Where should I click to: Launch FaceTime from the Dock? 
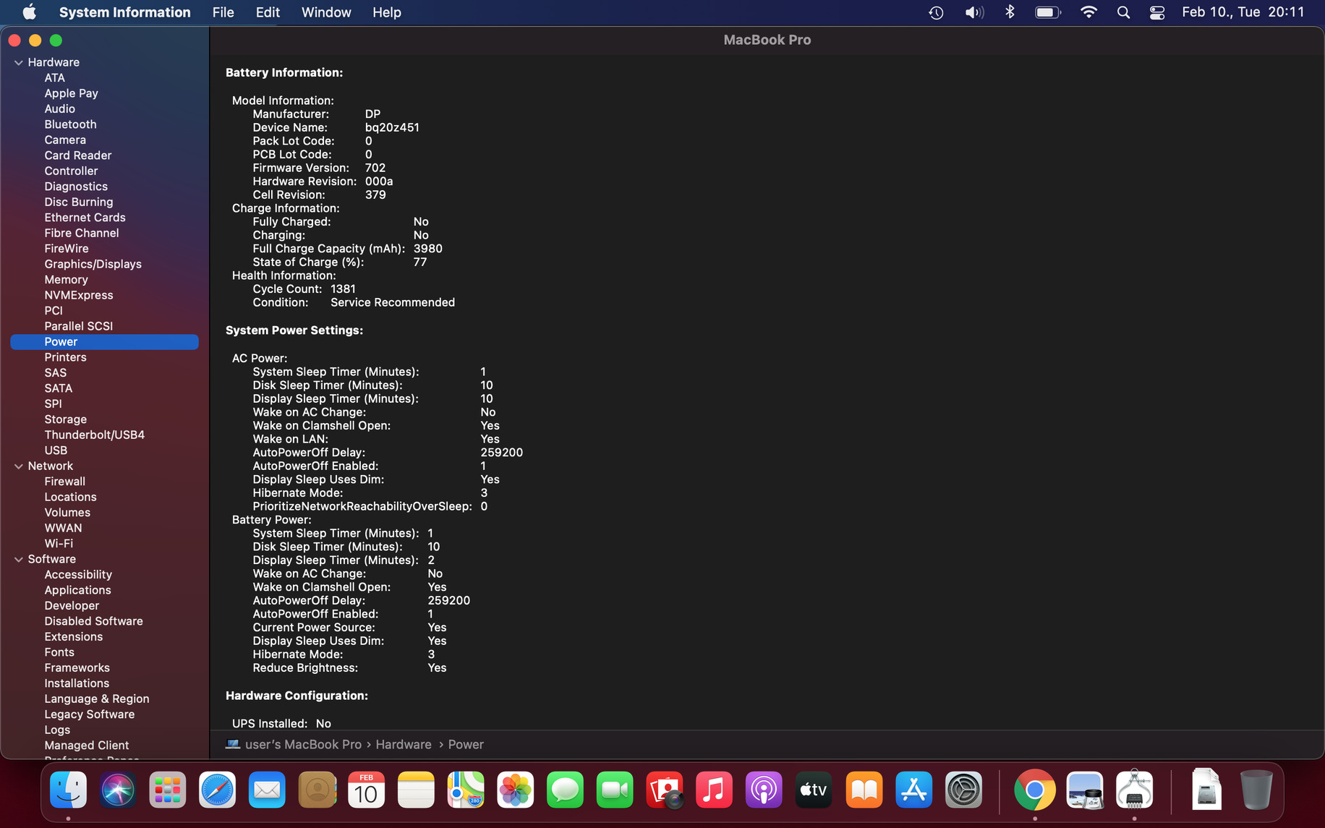[x=615, y=790]
